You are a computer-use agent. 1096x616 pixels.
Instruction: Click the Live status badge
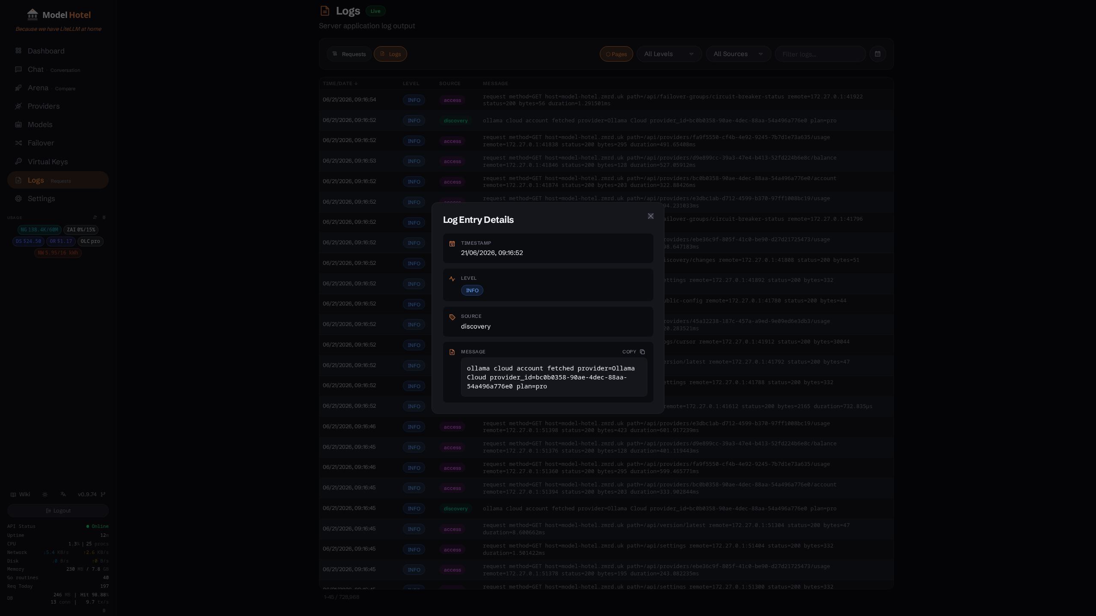pyautogui.click(x=375, y=11)
